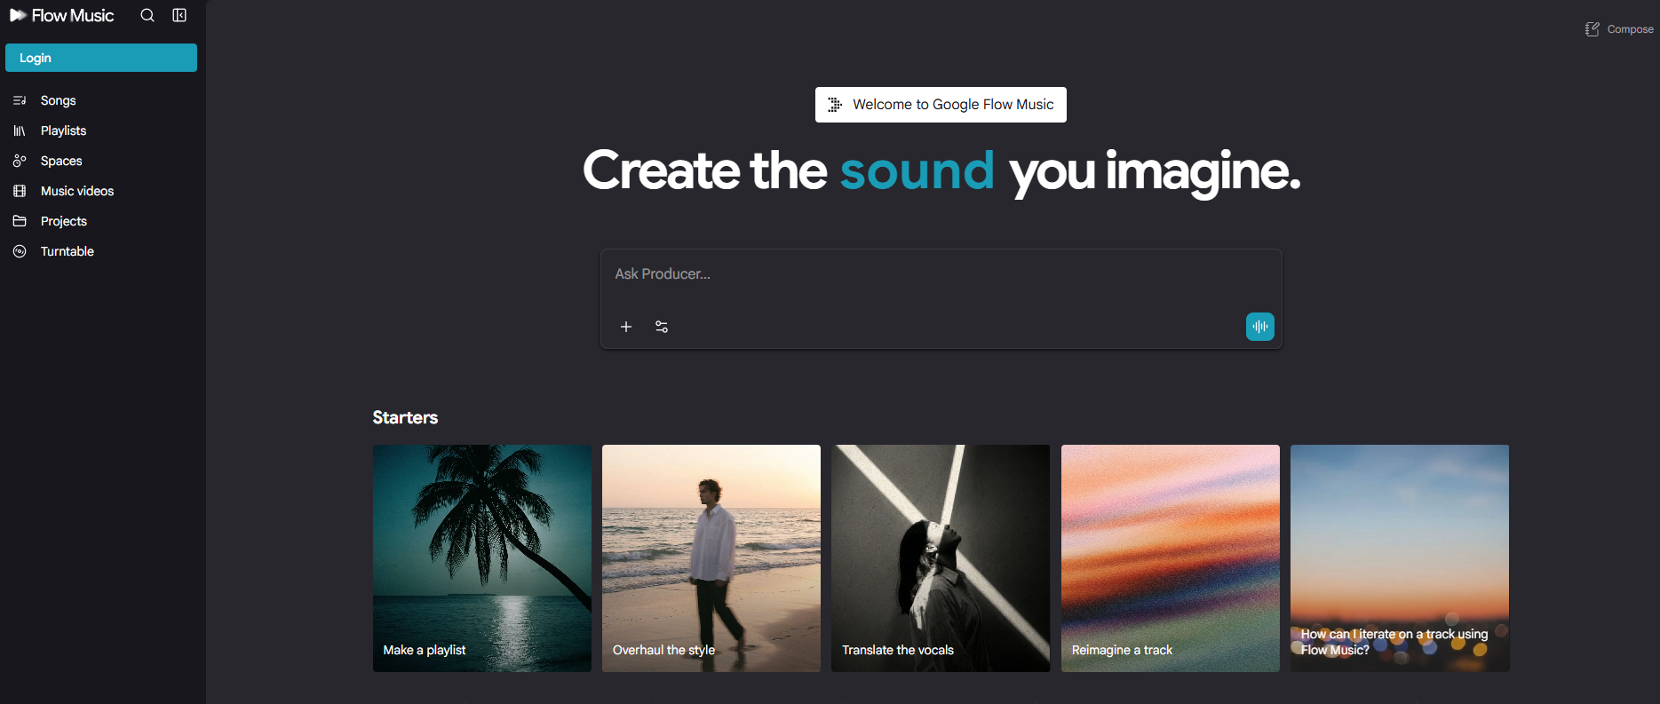Click the Music videos film icon

click(20, 191)
